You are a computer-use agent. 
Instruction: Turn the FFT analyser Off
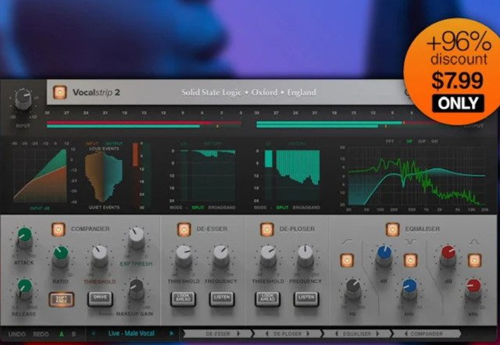(434, 141)
